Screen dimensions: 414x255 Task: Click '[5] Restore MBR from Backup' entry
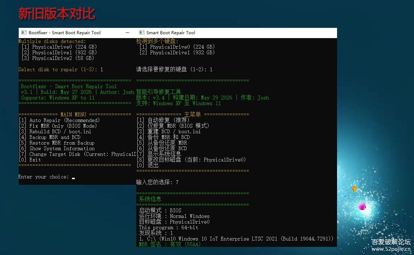coord(56,143)
